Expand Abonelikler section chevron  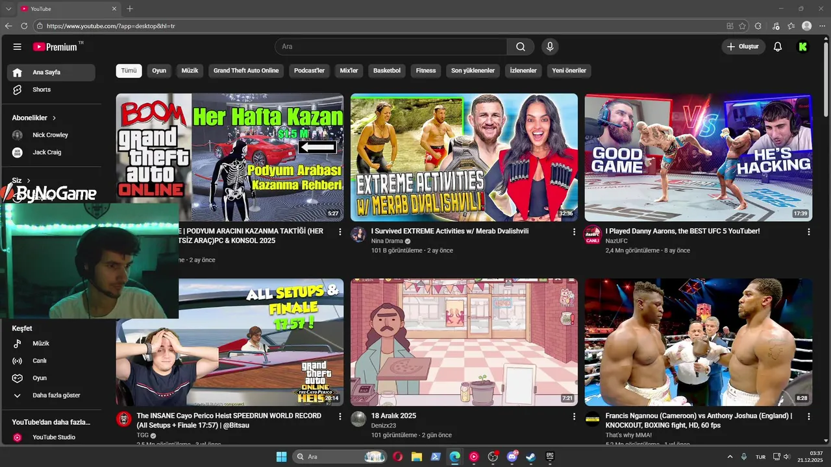(54, 118)
